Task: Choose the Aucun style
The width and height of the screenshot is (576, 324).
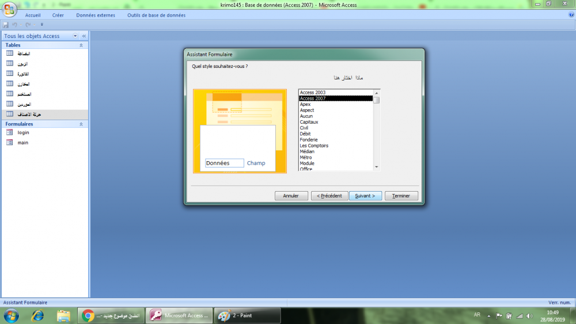Action: [x=336, y=116]
